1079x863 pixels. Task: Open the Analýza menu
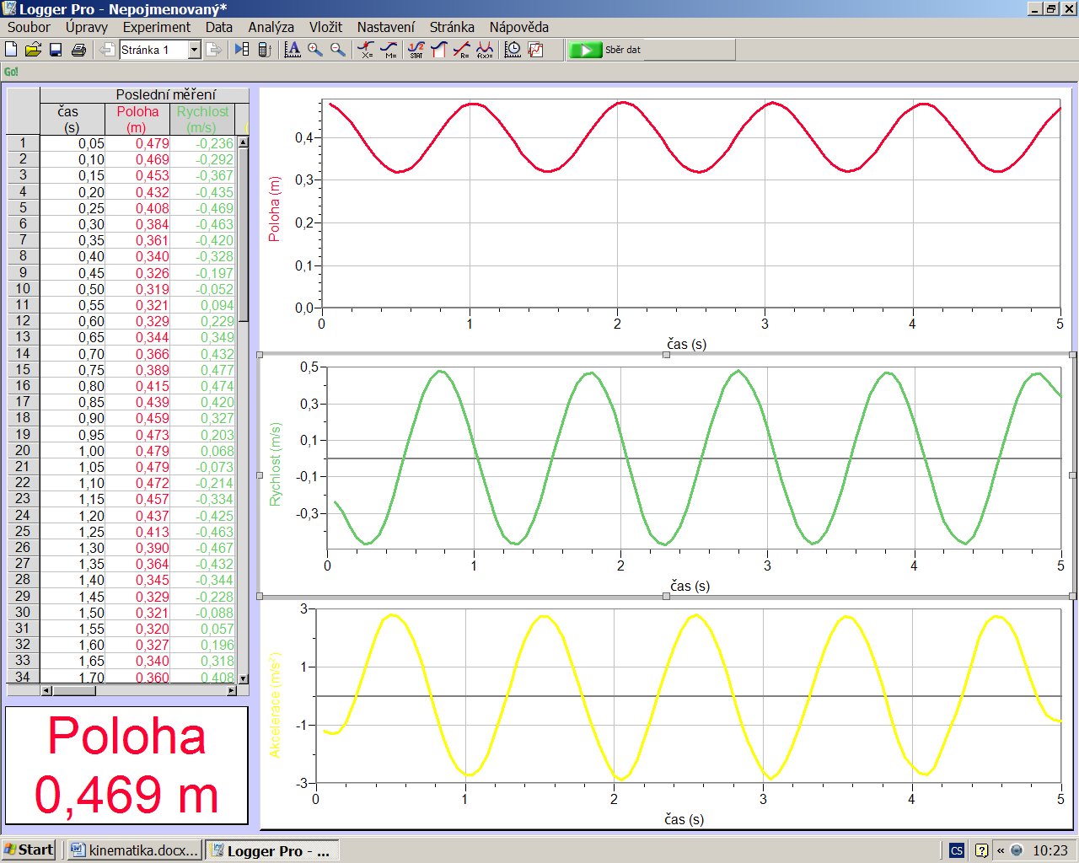click(271, 27)
